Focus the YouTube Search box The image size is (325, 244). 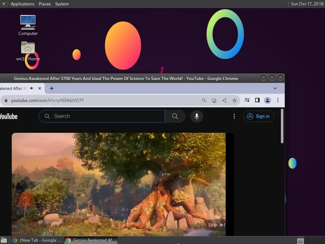[102, 116]
